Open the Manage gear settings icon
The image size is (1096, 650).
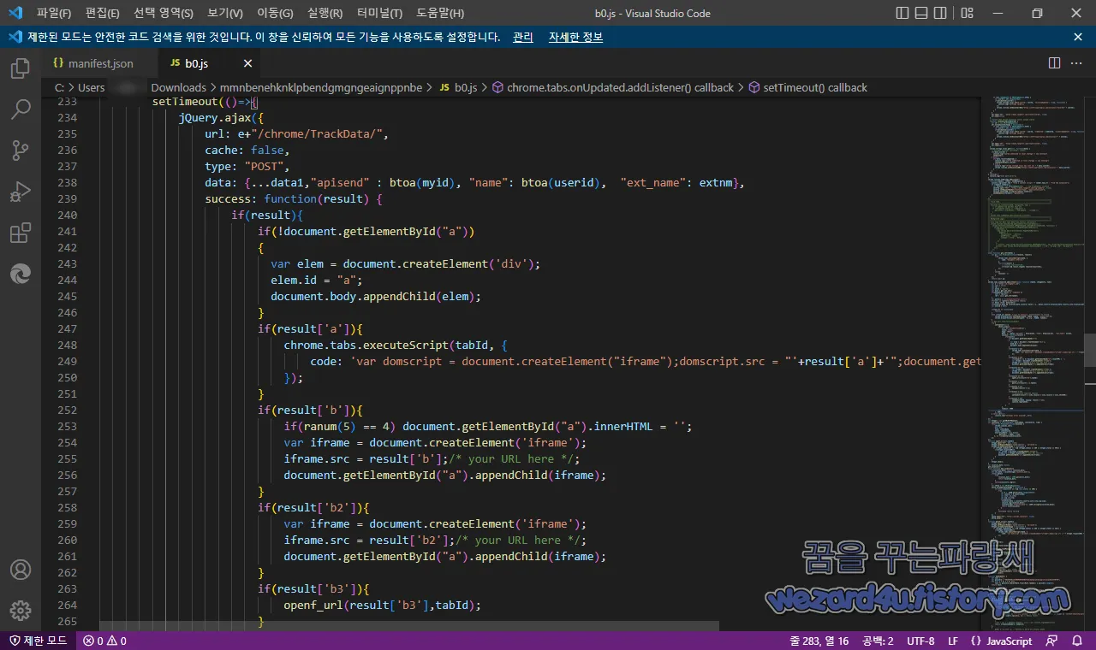click(21, 610)
